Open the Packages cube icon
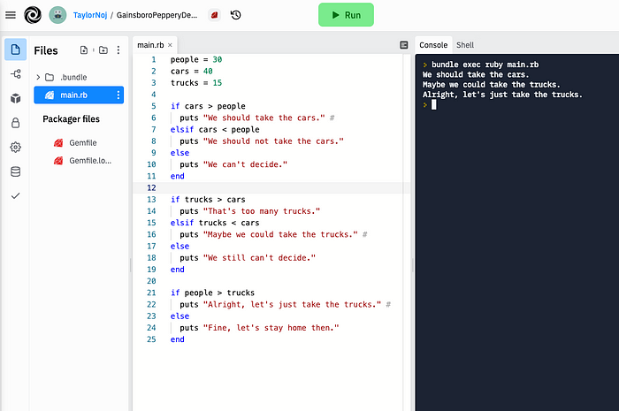 (15, 98)
